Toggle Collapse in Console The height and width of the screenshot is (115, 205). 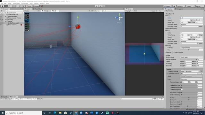click(x=7, y=99)
